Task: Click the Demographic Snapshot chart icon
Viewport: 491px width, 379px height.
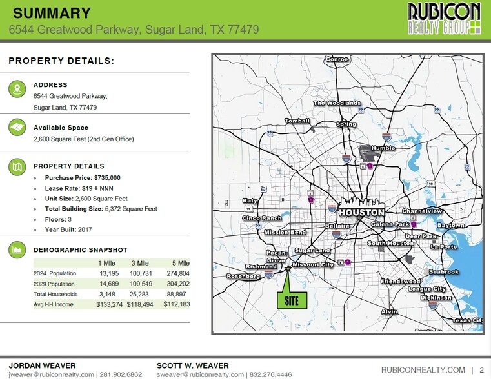Action: click(16, 250)
